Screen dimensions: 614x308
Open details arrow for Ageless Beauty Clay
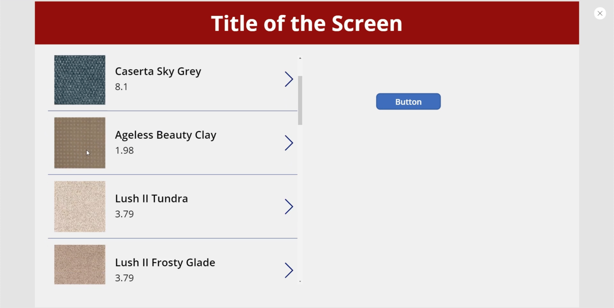tap(289, 143)
